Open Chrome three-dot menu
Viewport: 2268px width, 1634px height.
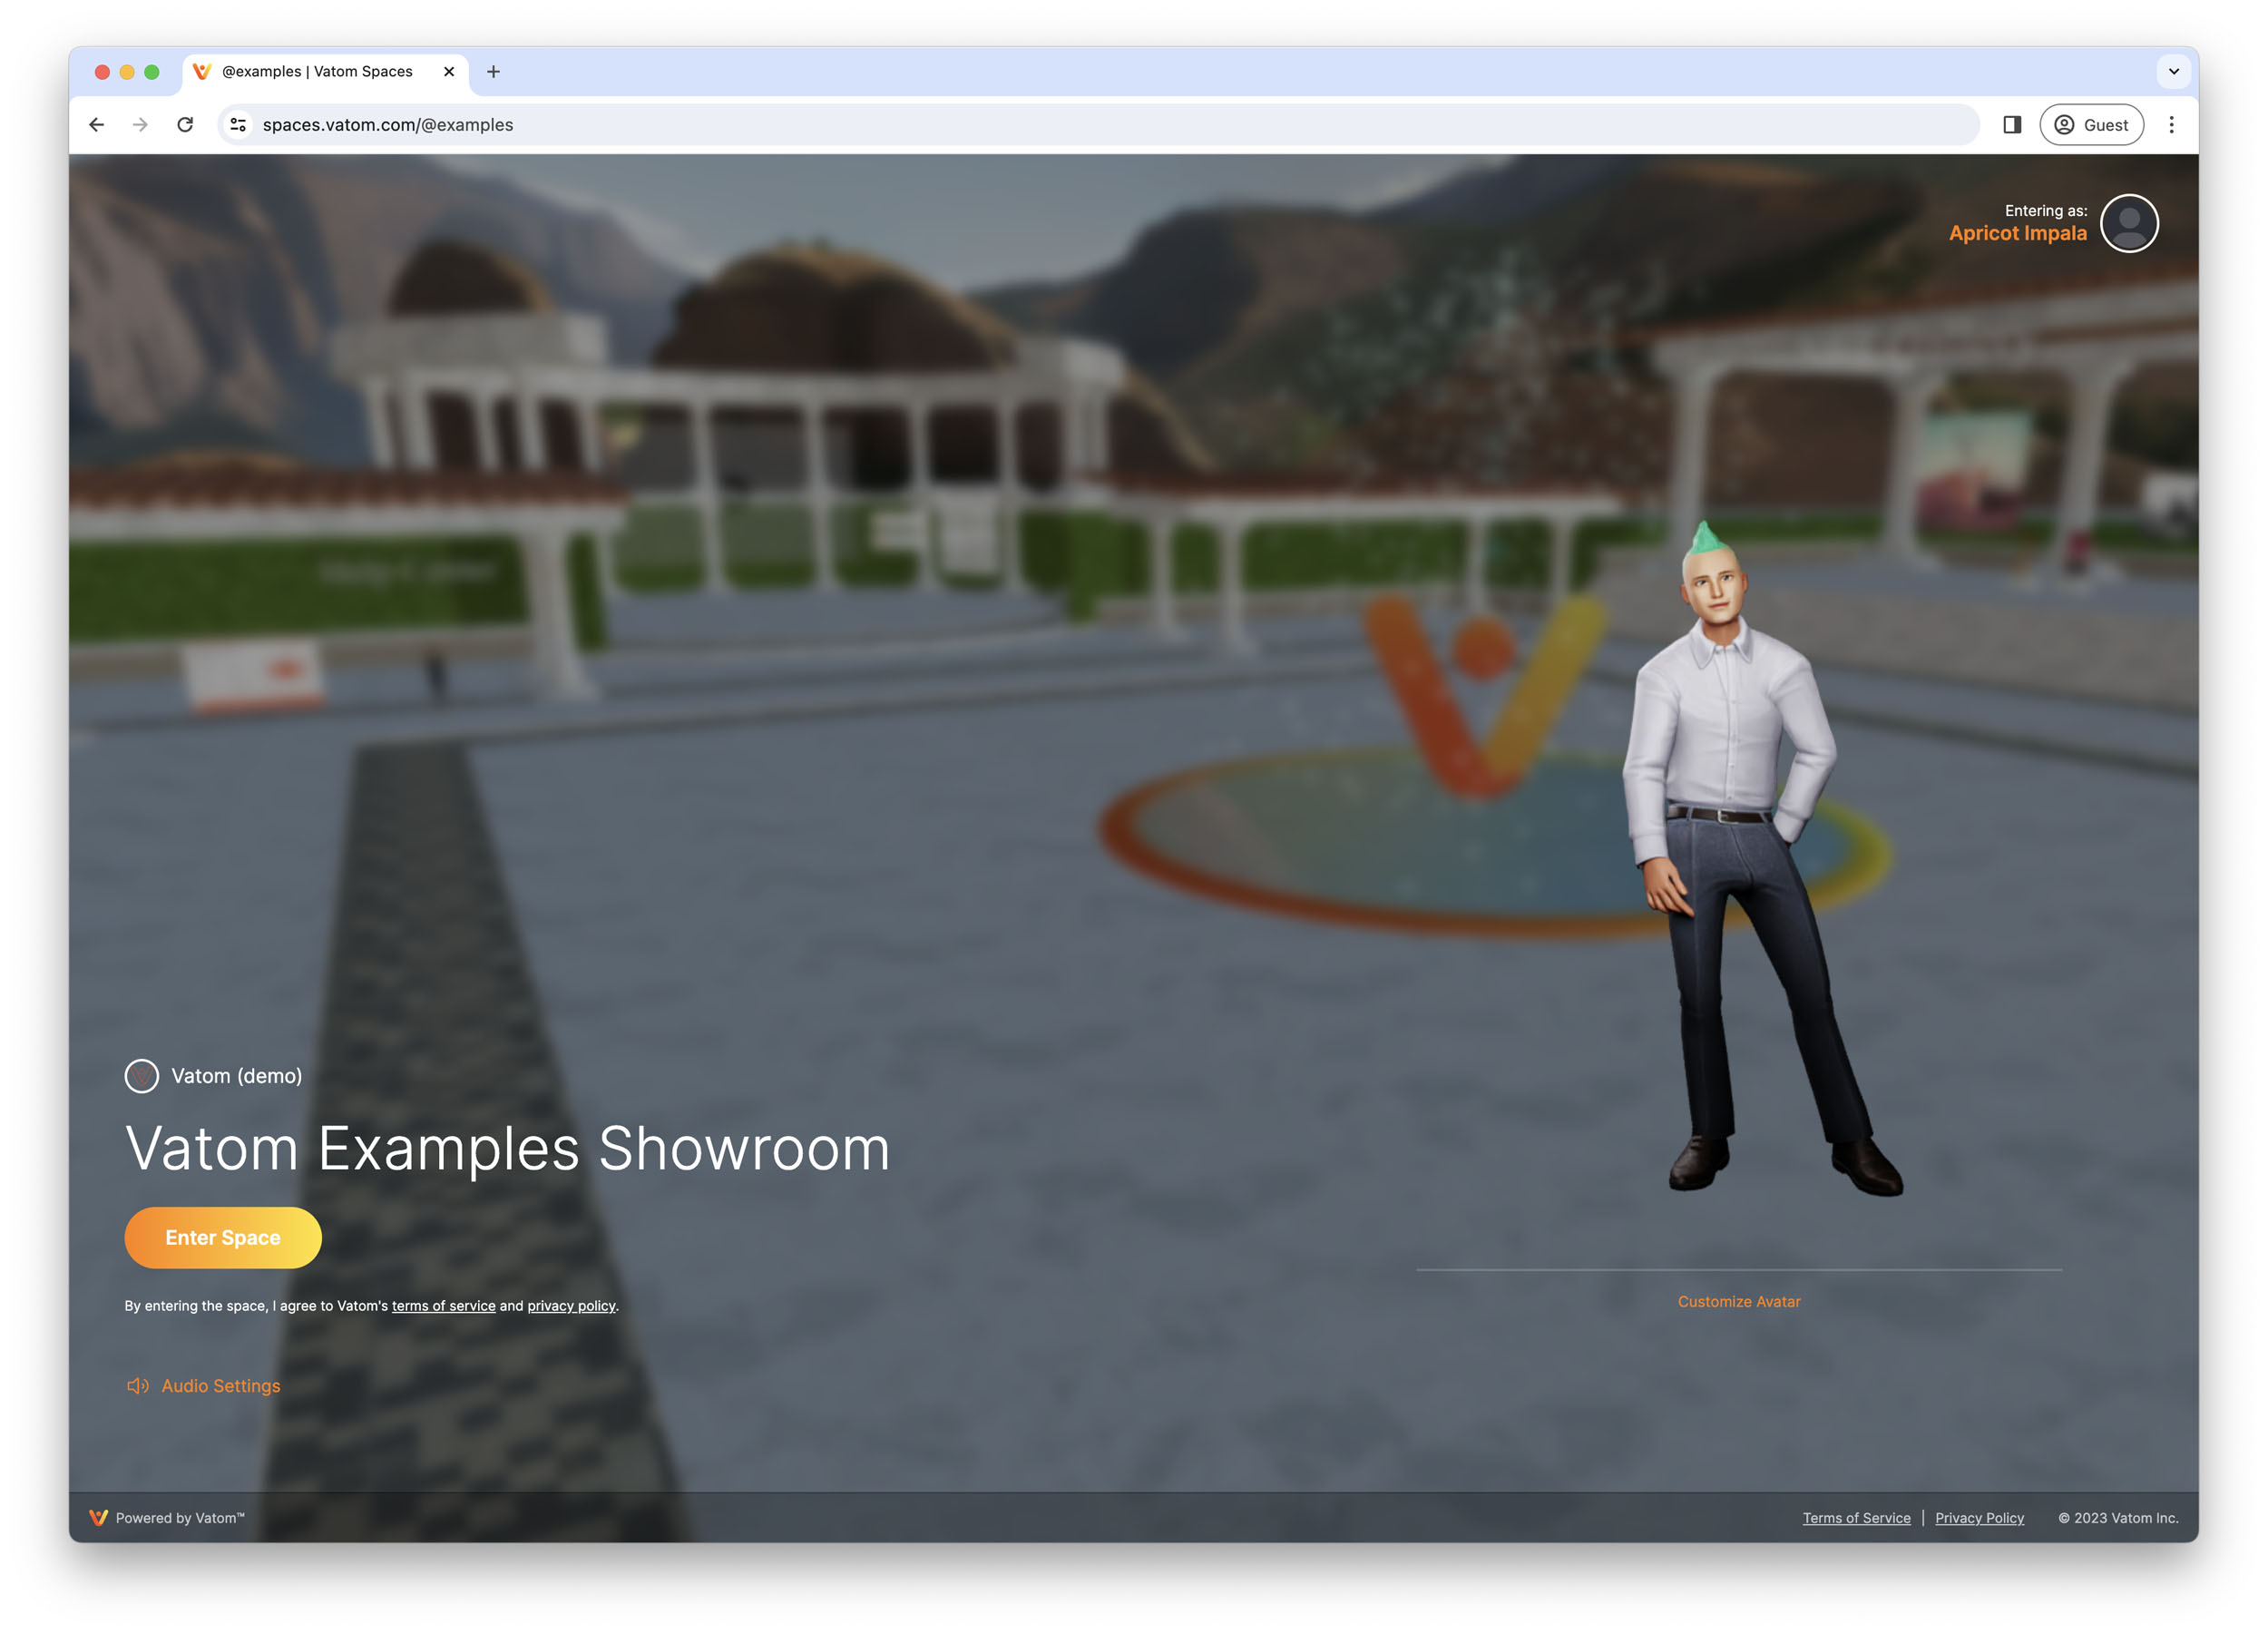2171,125
